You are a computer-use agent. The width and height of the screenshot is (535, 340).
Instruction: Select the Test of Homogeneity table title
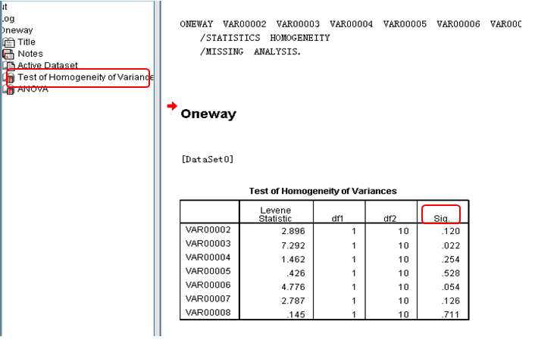[324, 191]
